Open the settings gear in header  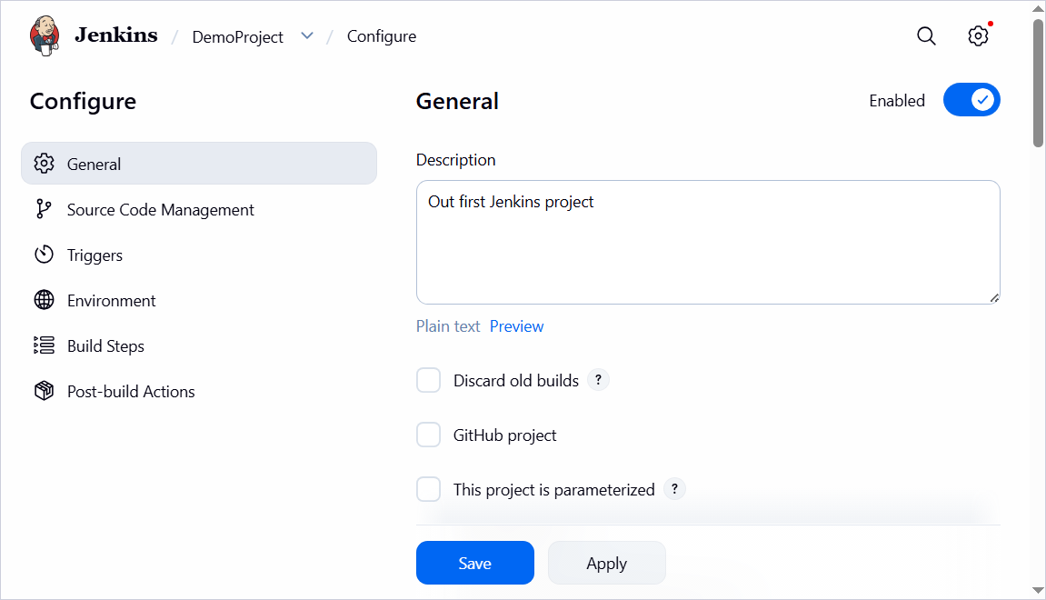pos(978,36)
